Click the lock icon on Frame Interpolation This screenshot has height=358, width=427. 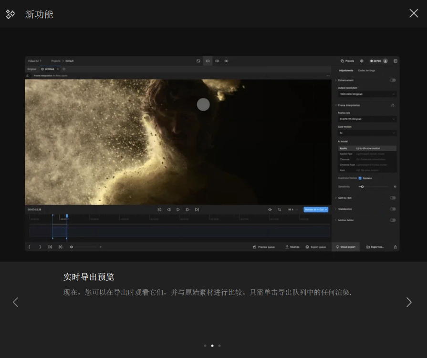click(x=393, y=105)
